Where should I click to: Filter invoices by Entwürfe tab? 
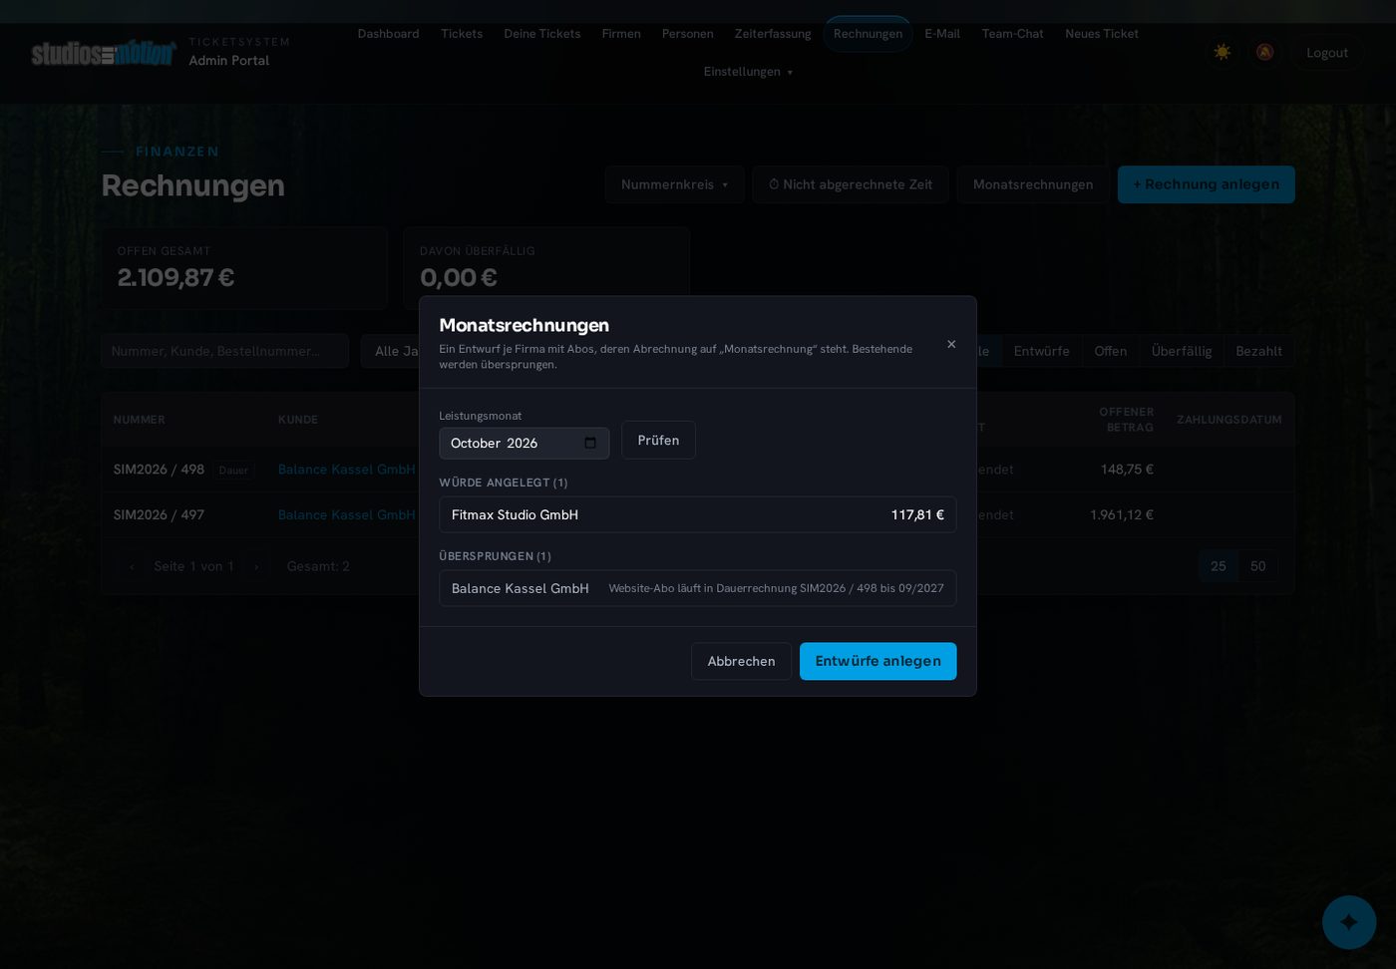pyautogui.click(x=1041, y=351)
